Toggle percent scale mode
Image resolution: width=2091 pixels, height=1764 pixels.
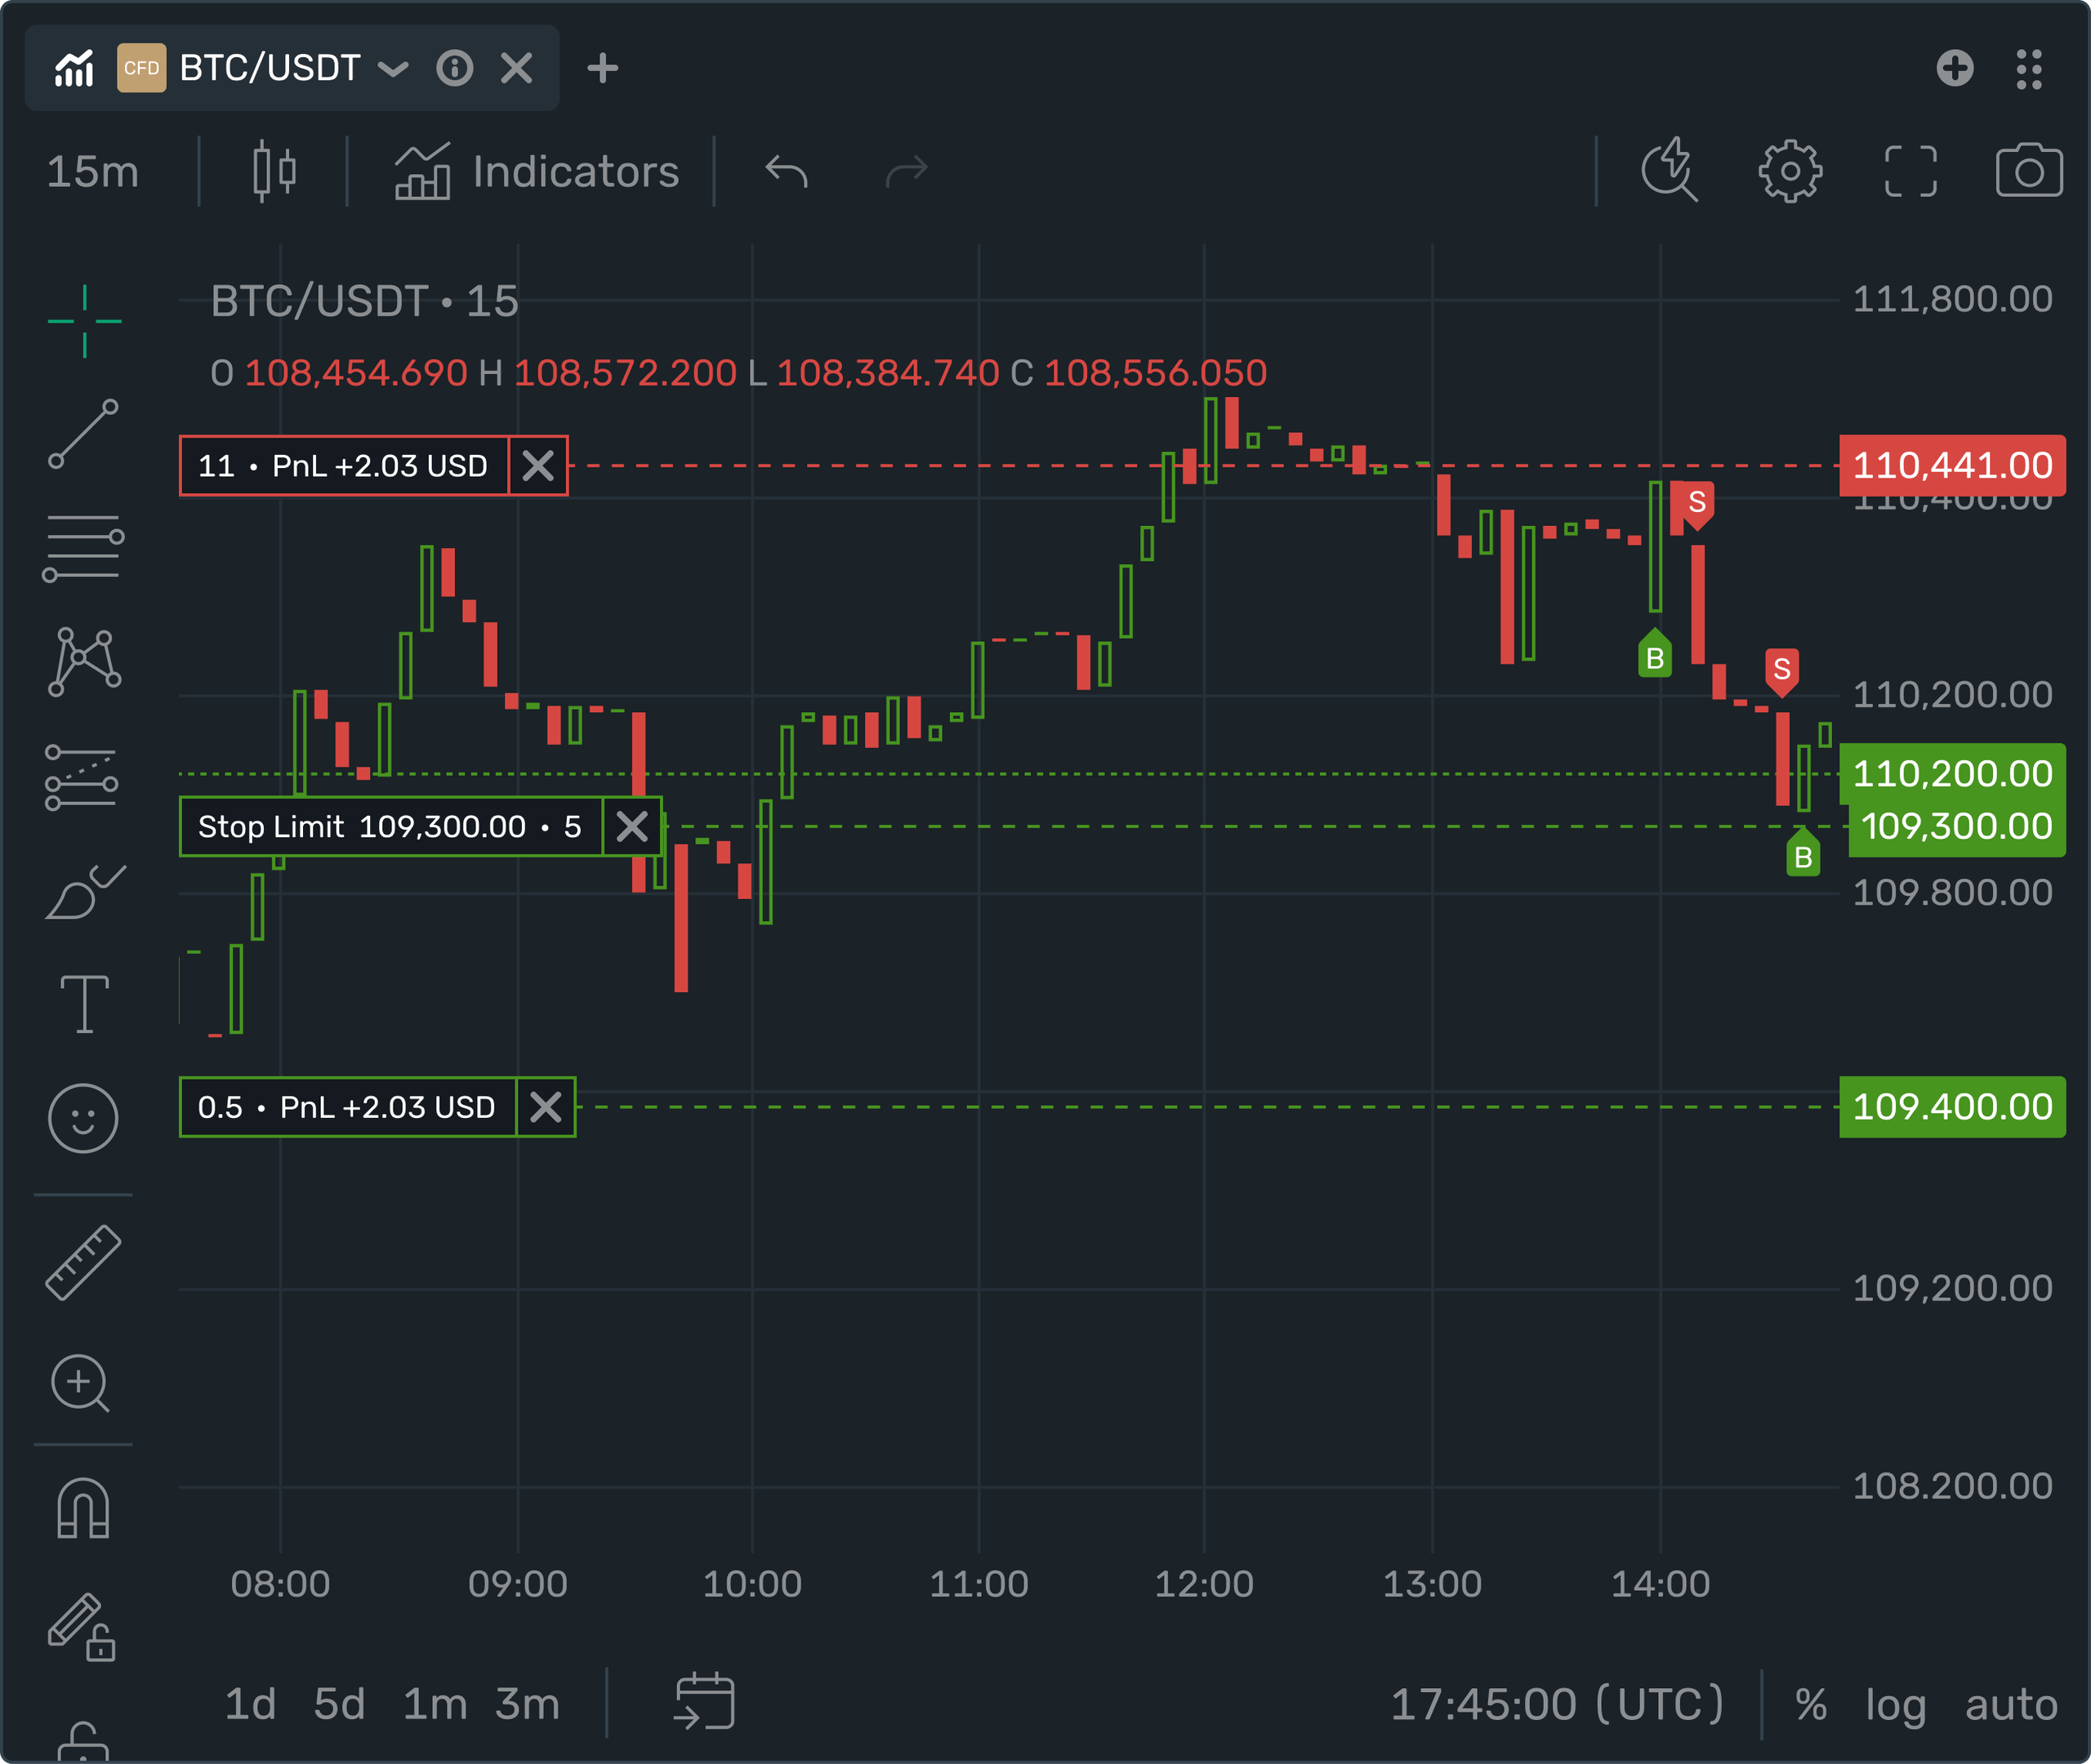(x=1811, y=1705)
